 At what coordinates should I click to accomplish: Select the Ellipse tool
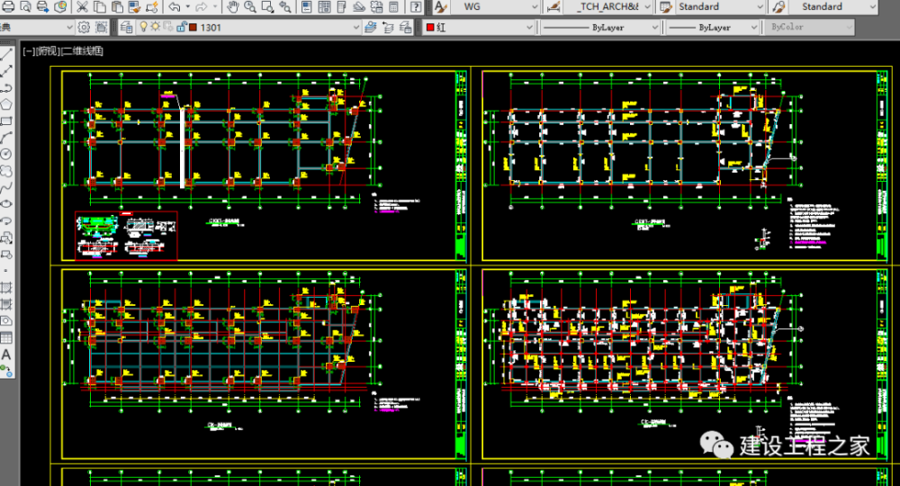6,204
